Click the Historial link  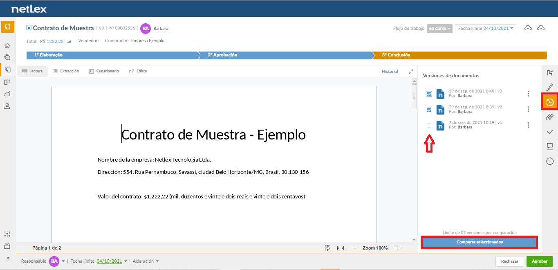pyautogui.click(x=390, y=71)
